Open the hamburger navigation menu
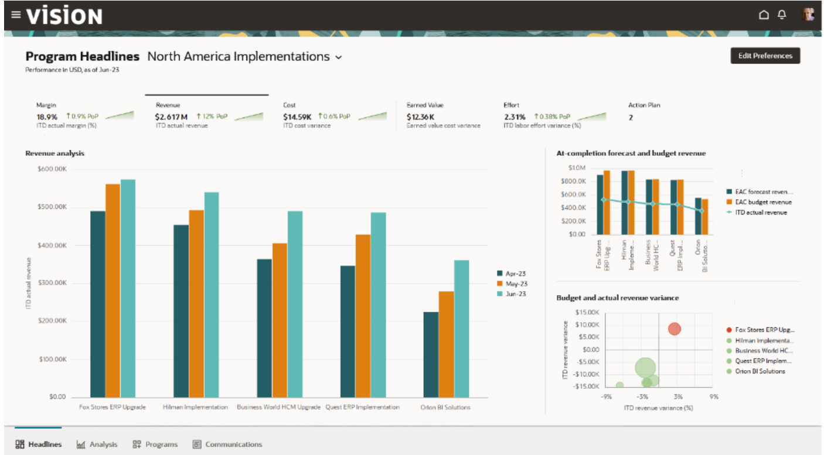The height and width of the screenshot is (455, 824). (16, 15)
